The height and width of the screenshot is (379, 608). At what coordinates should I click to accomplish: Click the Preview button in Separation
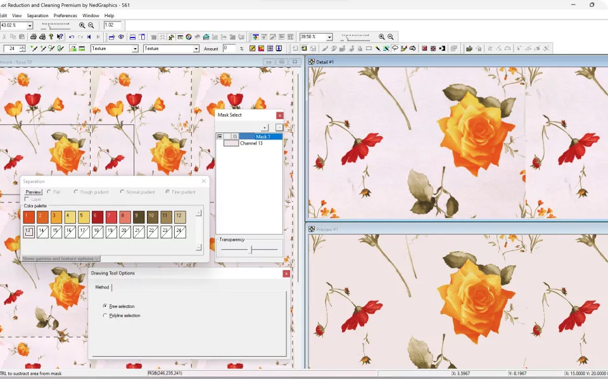coord(33,192)
